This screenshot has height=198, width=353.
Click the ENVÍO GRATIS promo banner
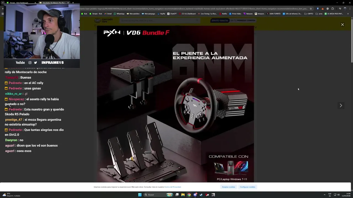pyautogui.click(x=233, y=20)
